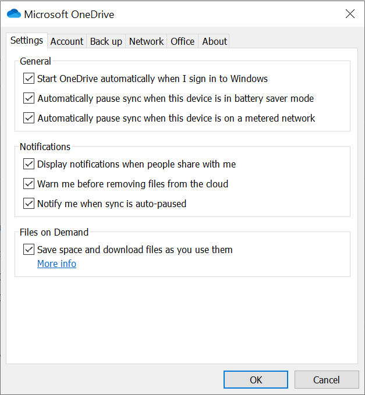Toggle pause sync in battery saver mode
The height and width of the screenshot is (395, 365).
[29, 98]
